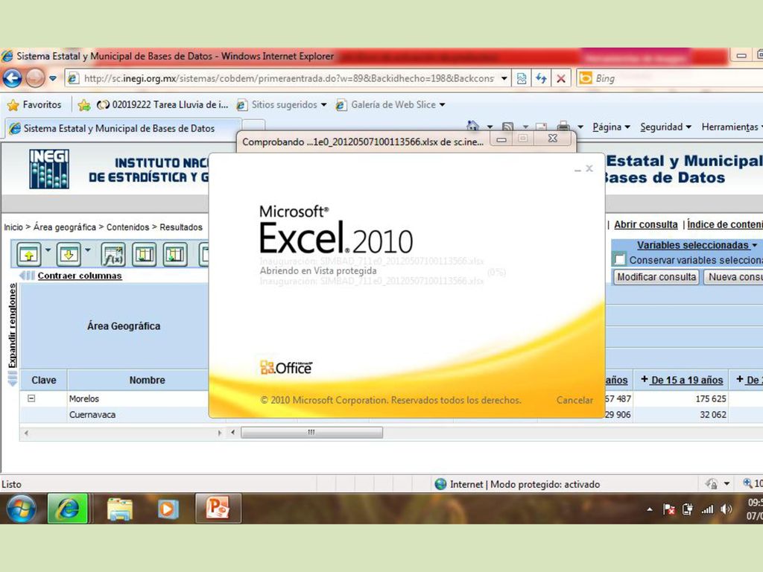The image size is (763, 572).
Task: Open the Índice de contenido link
Action: (724, 225)
